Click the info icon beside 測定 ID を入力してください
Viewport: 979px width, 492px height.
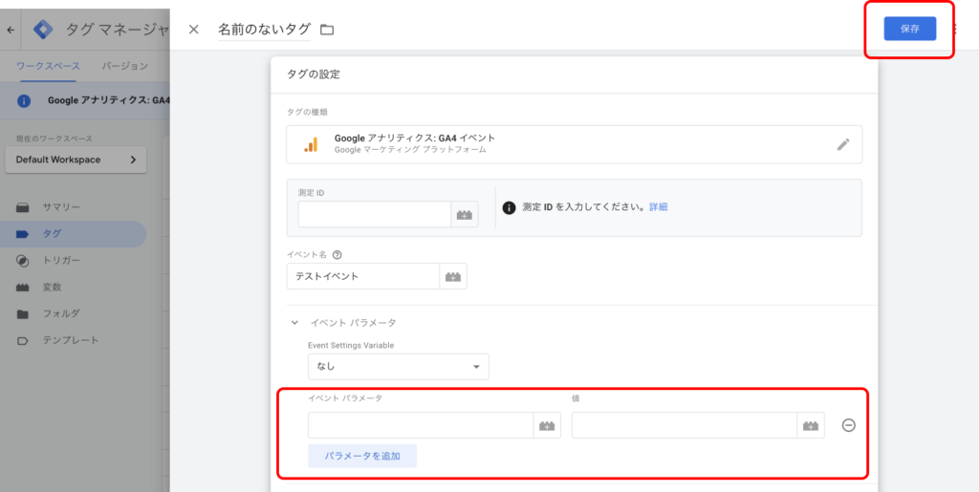(x=509, y=207)
